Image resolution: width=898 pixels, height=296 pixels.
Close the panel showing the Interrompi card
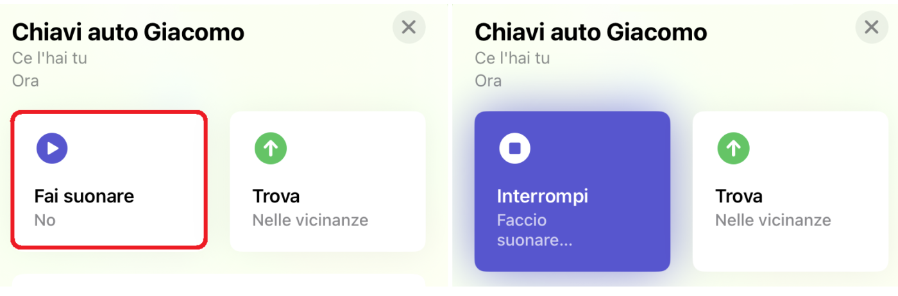(x=872, y=28)
